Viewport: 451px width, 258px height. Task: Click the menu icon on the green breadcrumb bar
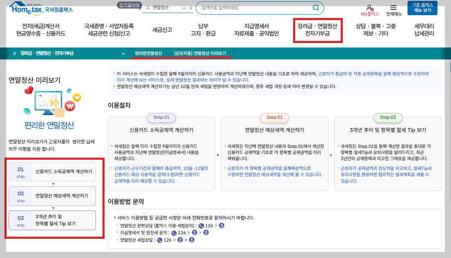14,53
